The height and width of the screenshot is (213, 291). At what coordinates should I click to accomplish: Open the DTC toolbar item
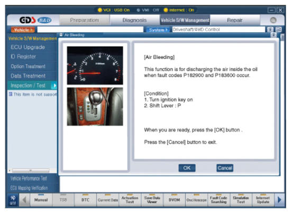(85, 200)
